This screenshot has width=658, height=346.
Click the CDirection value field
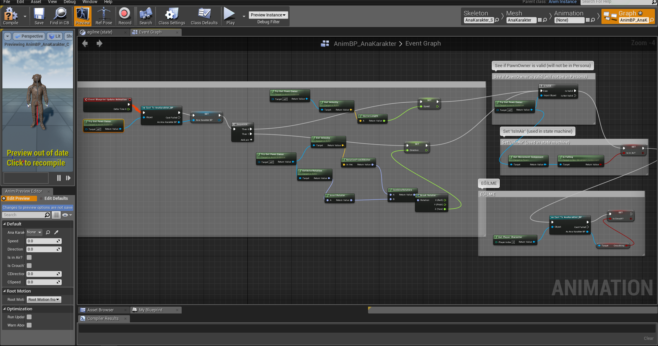point(44,274)
